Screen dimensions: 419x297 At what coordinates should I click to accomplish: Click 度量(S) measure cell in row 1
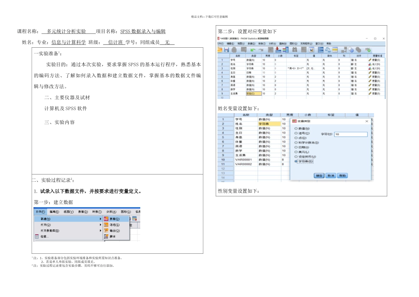(376, 60)
